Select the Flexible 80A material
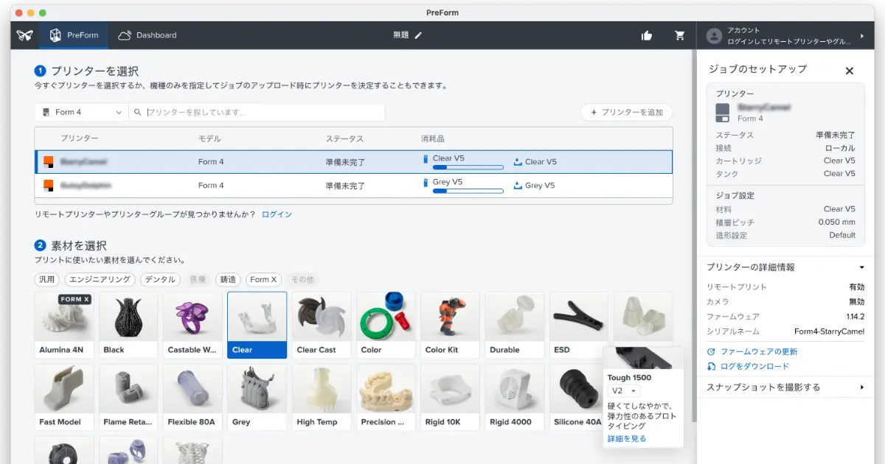Viewport: 885px width, 464px height. (192, 397)
